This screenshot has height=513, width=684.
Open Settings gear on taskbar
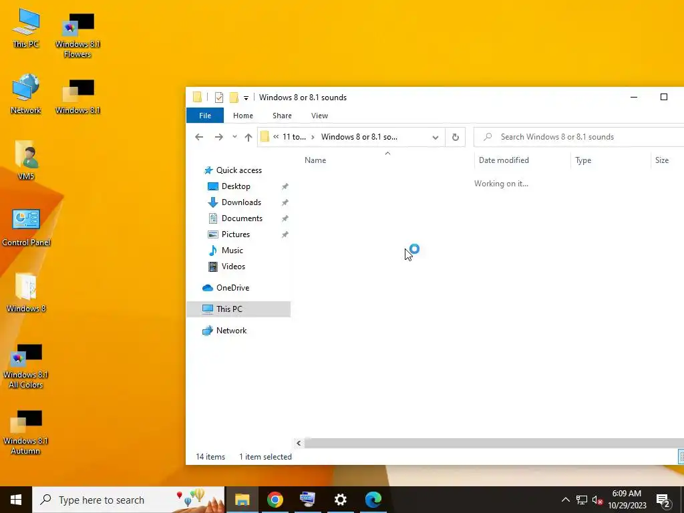click(340, 500)
